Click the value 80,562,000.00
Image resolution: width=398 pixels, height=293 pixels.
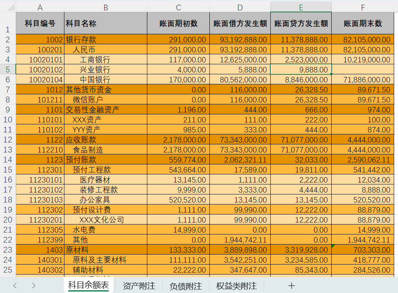click(x=240, y=80)
